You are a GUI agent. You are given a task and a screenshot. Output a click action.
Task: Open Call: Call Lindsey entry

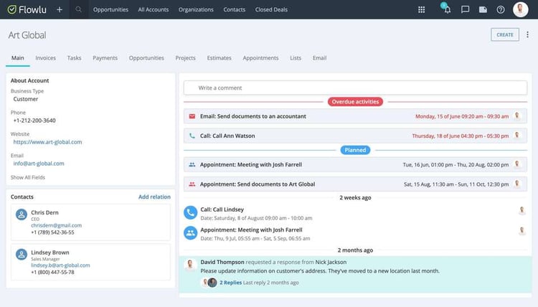pyautogui.click(x=222, y=209)
